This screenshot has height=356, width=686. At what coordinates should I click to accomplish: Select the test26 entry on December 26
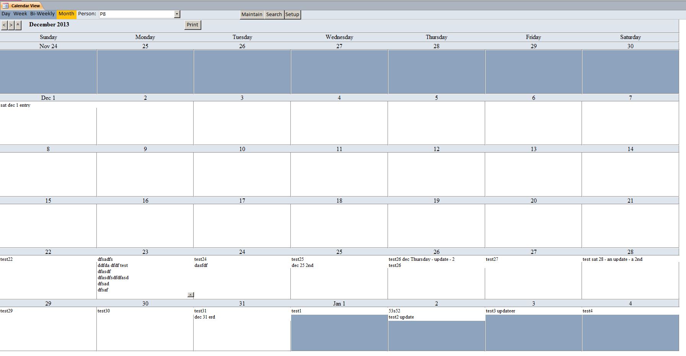coord(395,265)
